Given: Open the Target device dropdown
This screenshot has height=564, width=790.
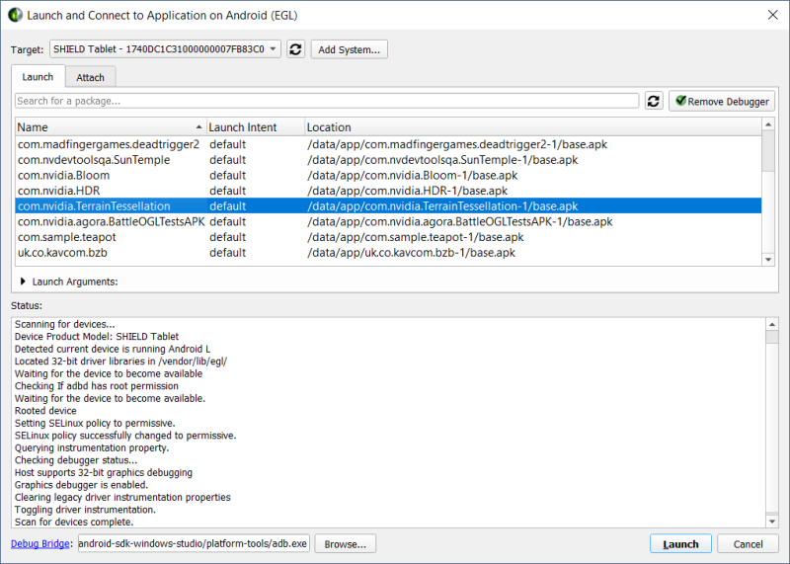Looking at the screenshot, I should pos(165,49).
